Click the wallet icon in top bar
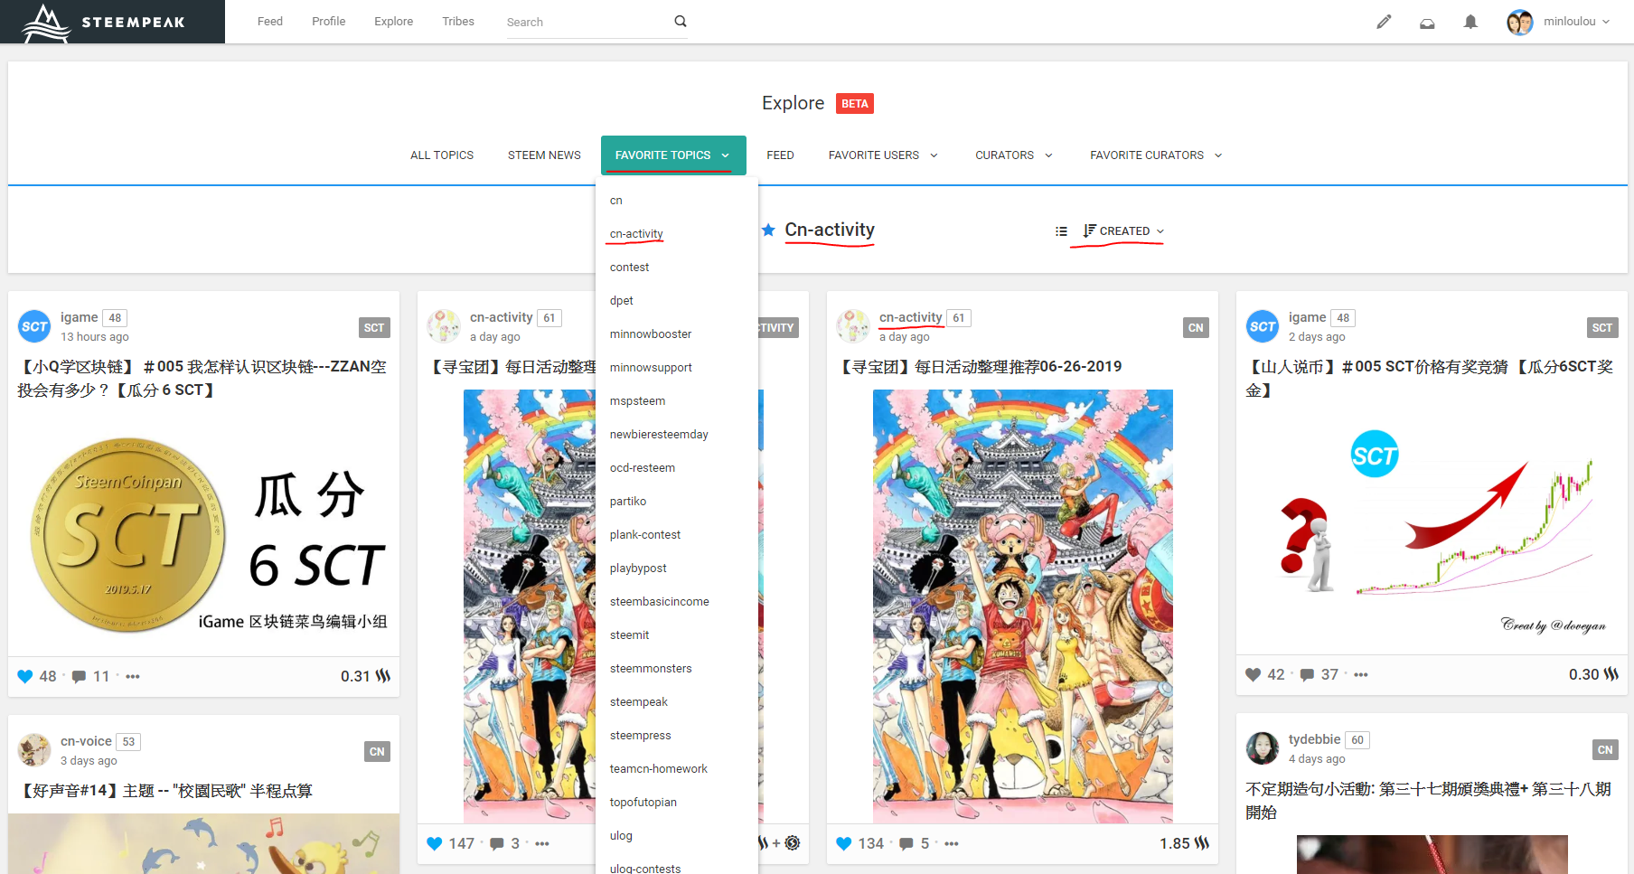Viewport: 1634px width, 874px height. point(1427,23)
